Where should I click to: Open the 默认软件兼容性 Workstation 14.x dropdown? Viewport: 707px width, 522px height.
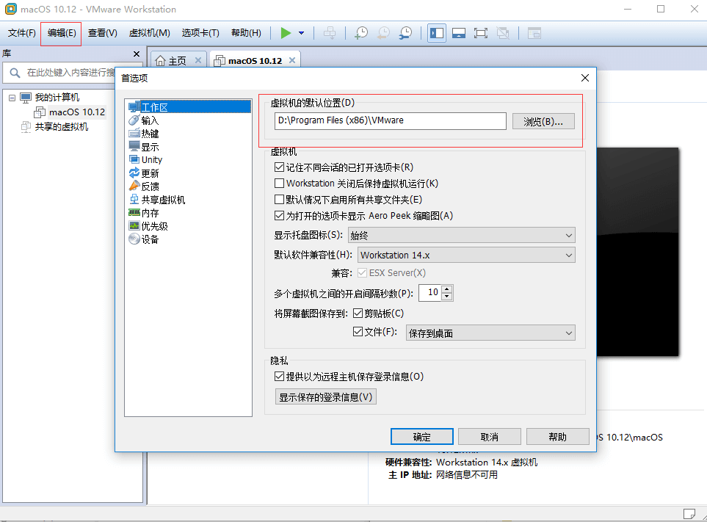point(466,255)
